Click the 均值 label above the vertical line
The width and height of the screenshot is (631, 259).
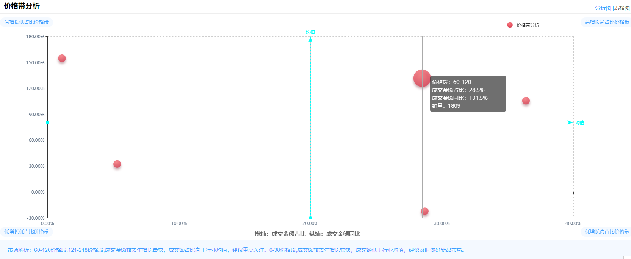click(x=310, y=33)
